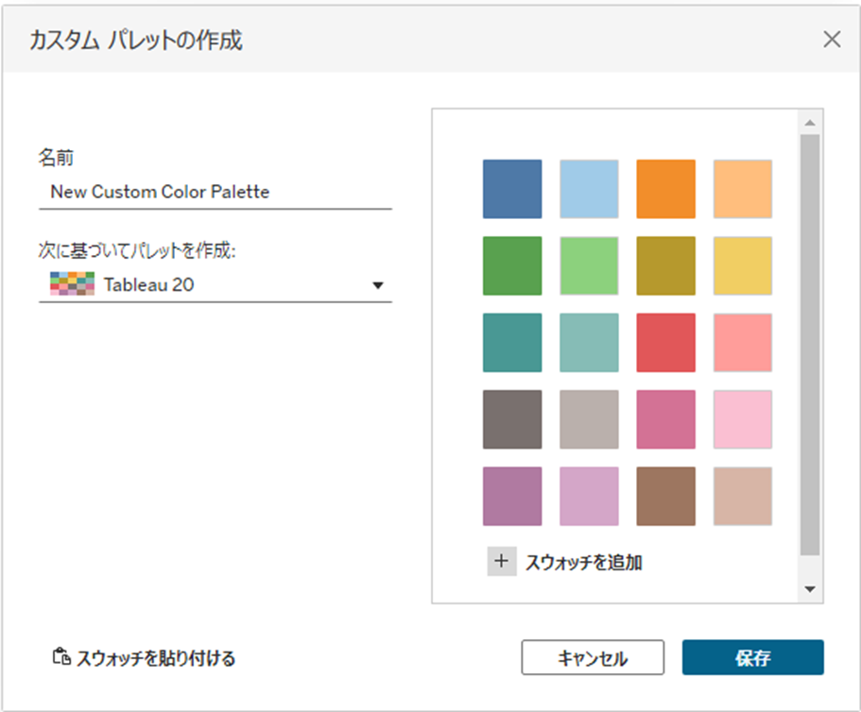Close the custom palette dialog
The width and height of the screenshot is (861, 712).
(x=832, y=39)
